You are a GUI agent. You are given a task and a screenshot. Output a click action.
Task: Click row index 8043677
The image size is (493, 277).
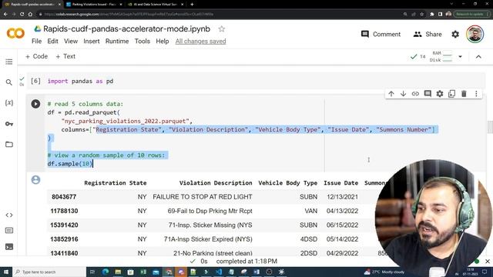[x=64, y=197]
